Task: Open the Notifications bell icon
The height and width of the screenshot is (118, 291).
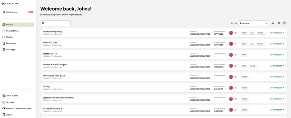Action: click(4, 12)
